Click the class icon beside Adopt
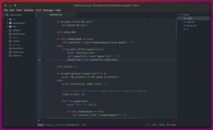The width and height of the screenshot is (213, 130). [182, 15]
